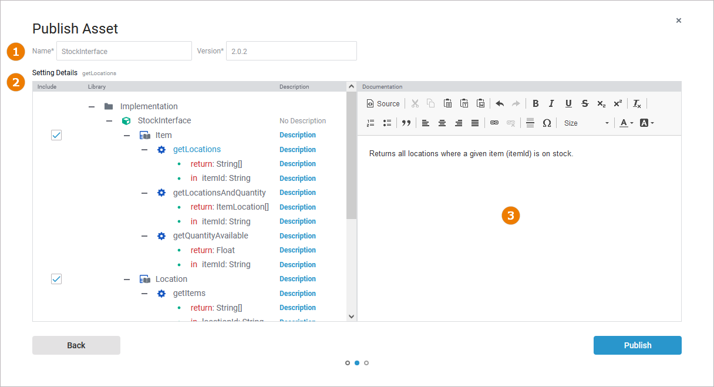Image resolution: width=714 pixels, height=387 pixels.
Task: Select getQuantityAvailable in the library tree
Action: point(210,236)
